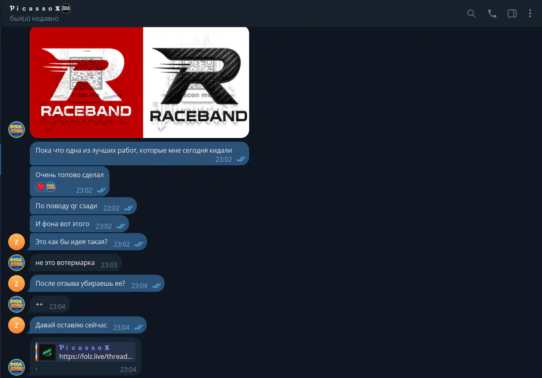Click PicassoX avatar beside the link message

17,367
